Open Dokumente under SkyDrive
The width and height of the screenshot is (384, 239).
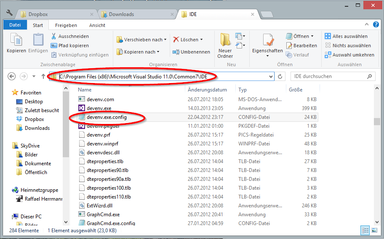38,164
